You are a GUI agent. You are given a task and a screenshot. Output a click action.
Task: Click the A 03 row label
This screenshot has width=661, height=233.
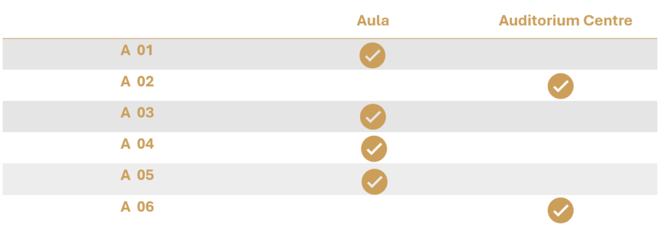click(137, 113)
